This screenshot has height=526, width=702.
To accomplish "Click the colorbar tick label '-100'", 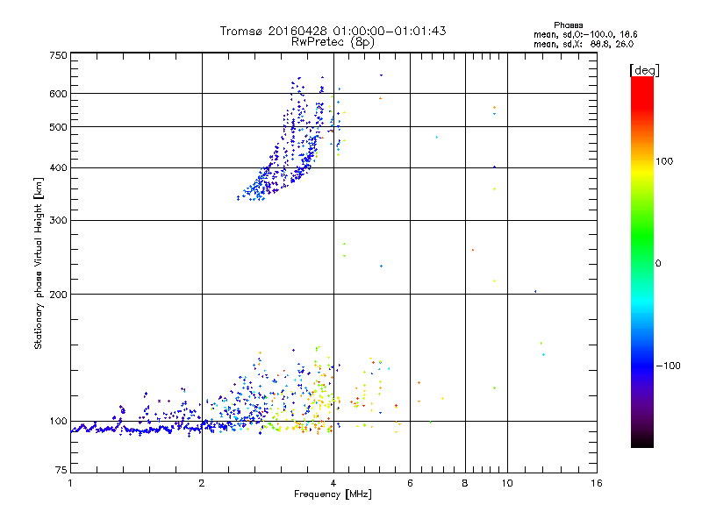I will [668, 366].
